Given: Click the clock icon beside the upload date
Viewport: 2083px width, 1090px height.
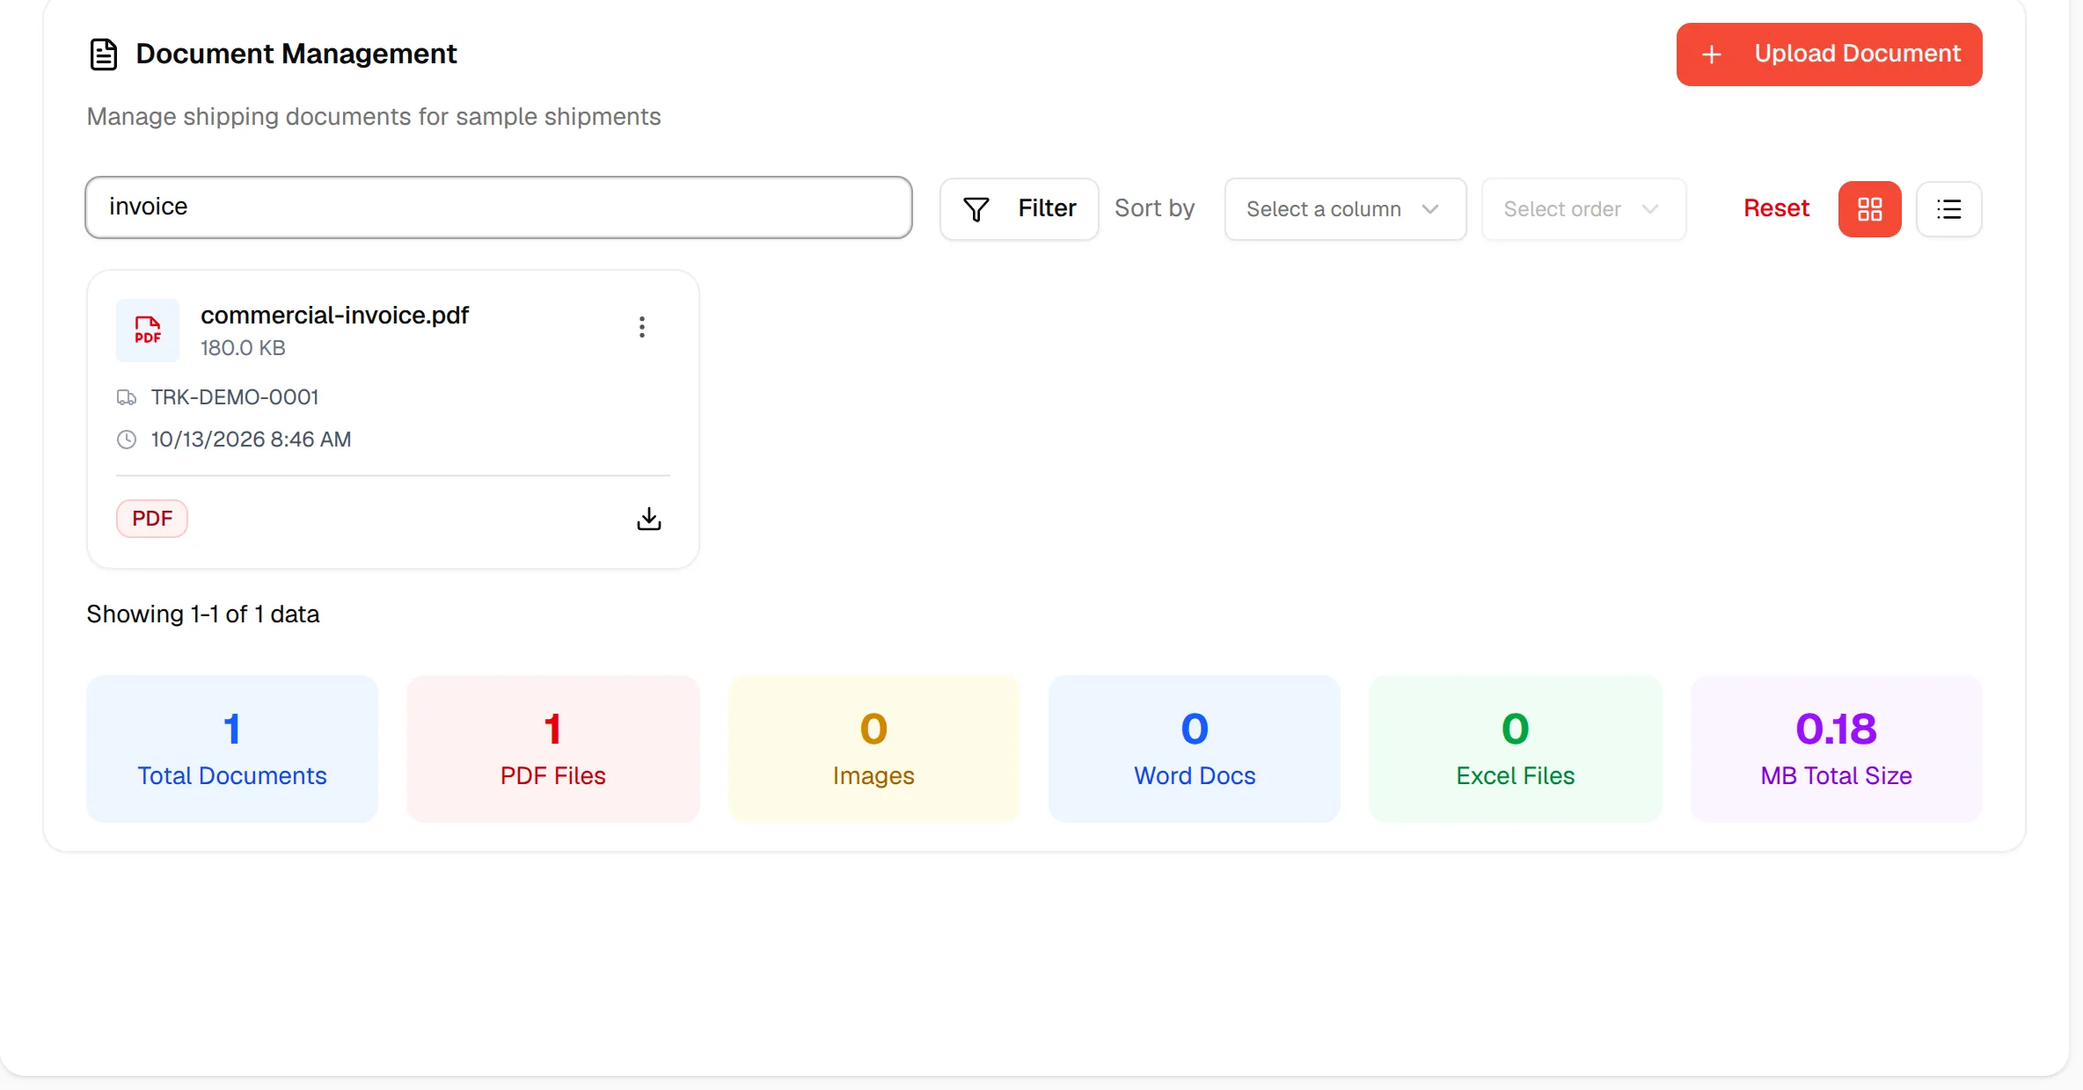Looking at the screenshot, I should tap(127, 440).
